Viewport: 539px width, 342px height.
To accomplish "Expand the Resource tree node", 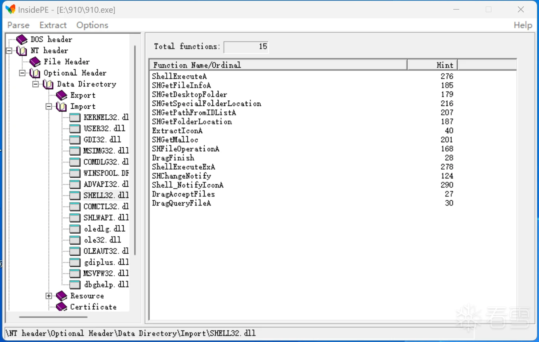I will pyautogui.click(x=49, y=296).
